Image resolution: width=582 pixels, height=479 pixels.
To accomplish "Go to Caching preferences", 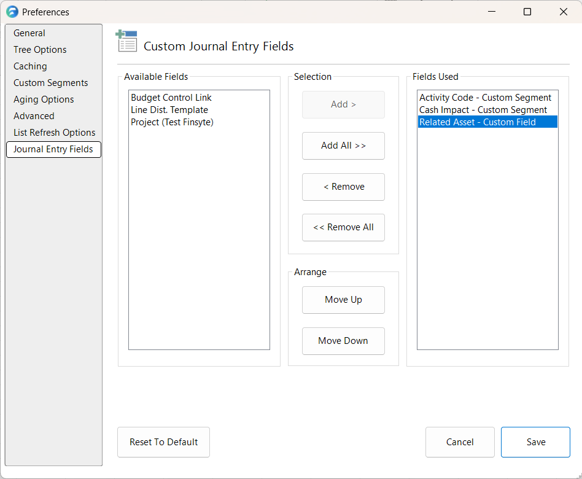I will coord(30,66).
